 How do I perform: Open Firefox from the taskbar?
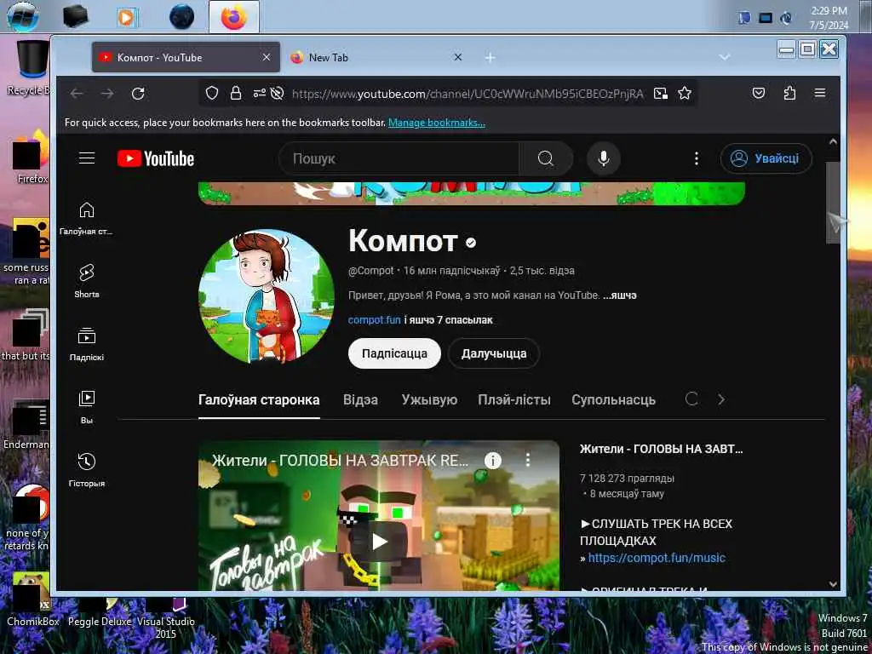233,17
